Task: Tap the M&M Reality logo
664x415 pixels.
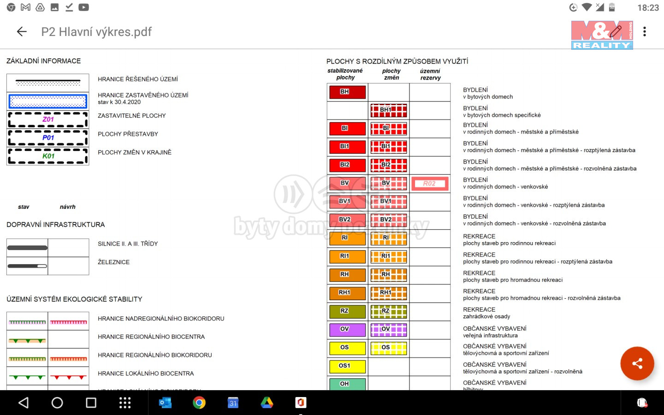Action: coord(602,35)
